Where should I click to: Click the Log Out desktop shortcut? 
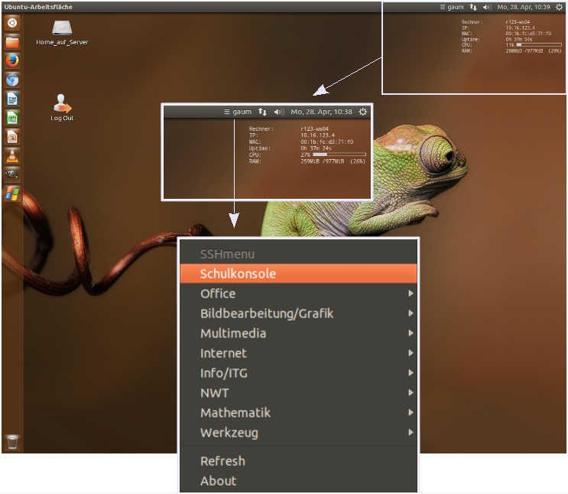coord(62,103)
